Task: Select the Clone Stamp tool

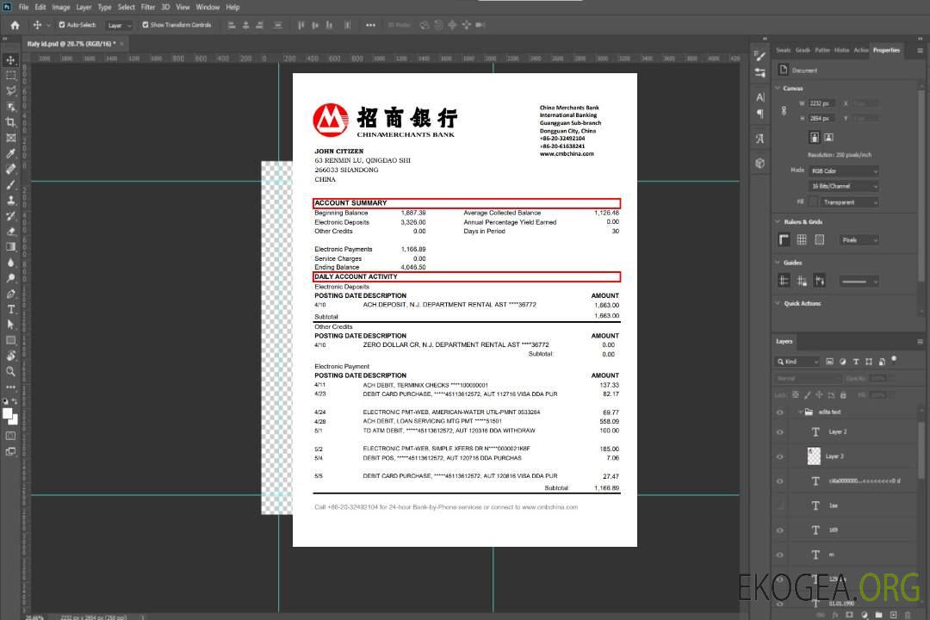Action: 10,200
